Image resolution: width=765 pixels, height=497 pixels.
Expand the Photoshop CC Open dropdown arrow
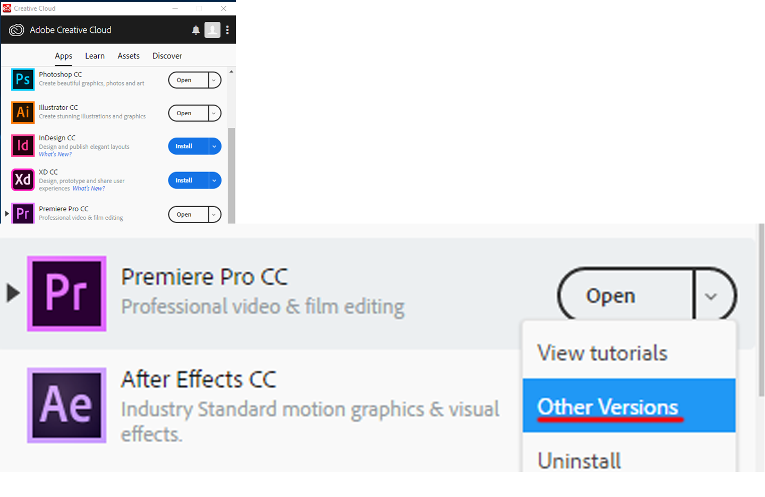coord(214,80)
